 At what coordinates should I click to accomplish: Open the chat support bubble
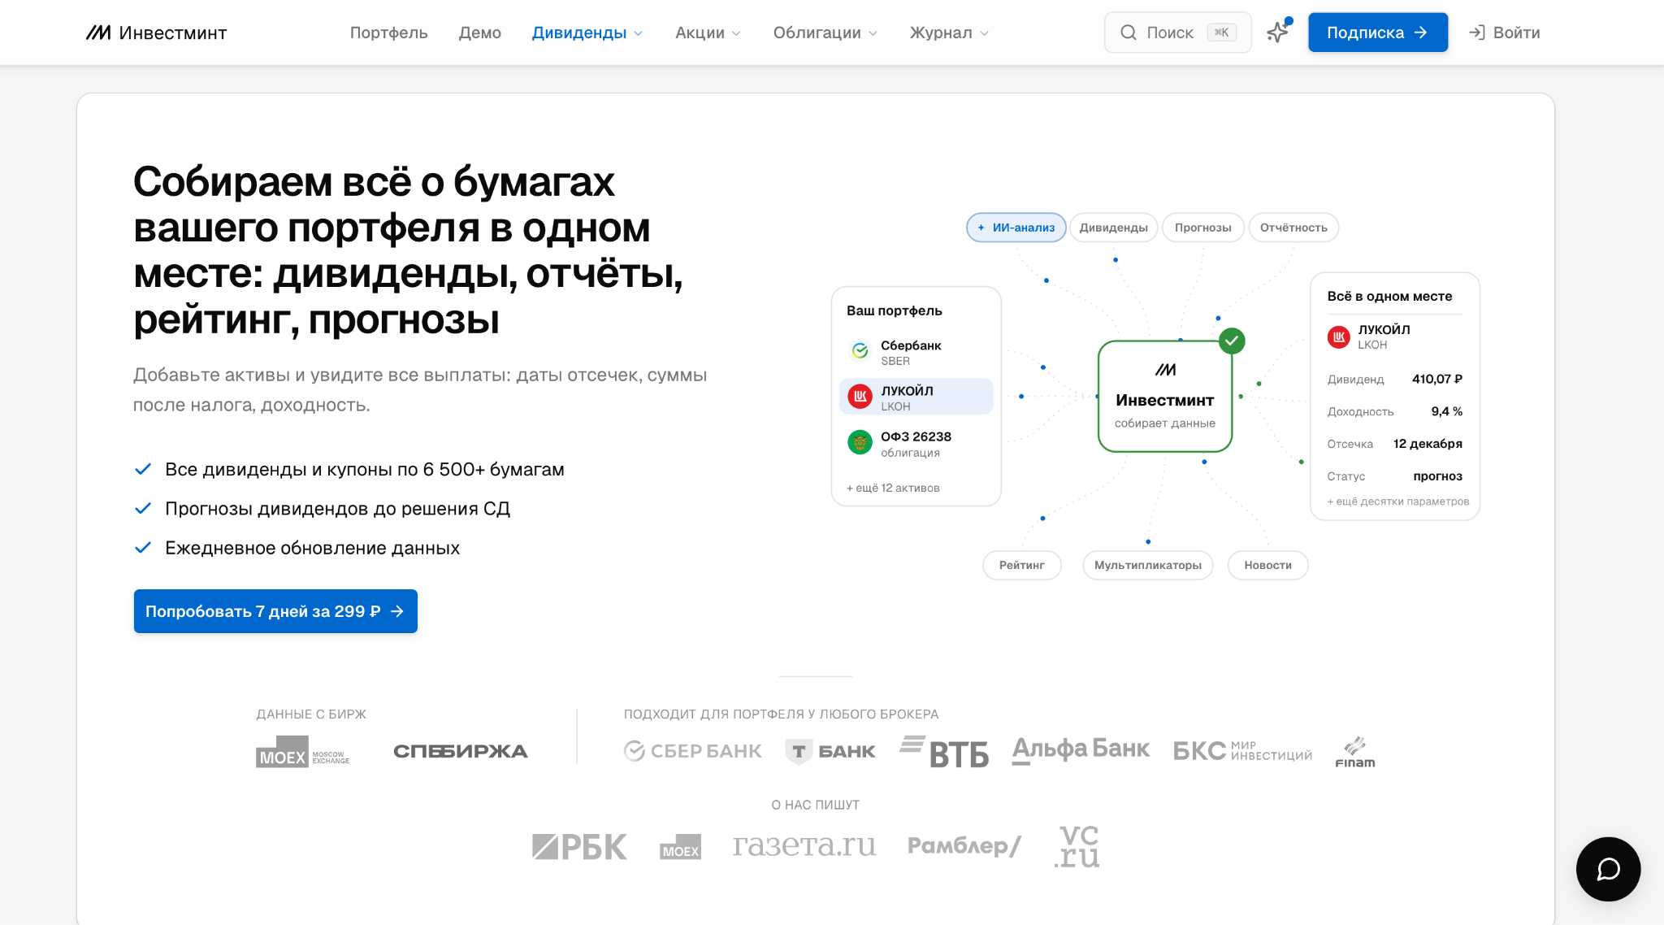1608,869
